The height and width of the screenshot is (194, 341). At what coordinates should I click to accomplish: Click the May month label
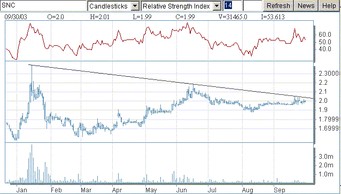point(151,190)
